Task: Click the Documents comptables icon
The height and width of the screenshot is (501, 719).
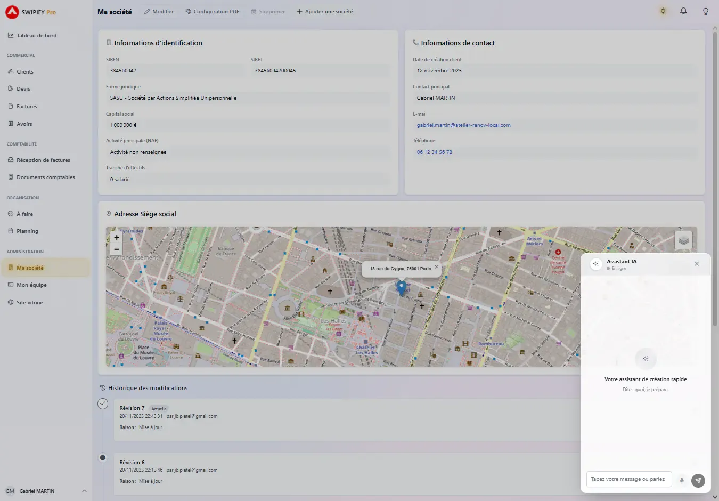Action: (x=10, y=177)
